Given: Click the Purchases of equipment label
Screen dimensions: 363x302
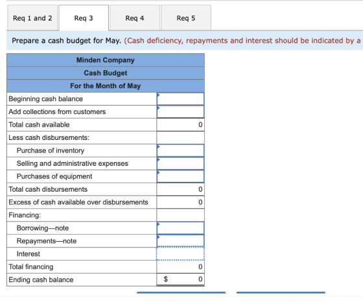Looking at the screenshot, I should point(54,176).
